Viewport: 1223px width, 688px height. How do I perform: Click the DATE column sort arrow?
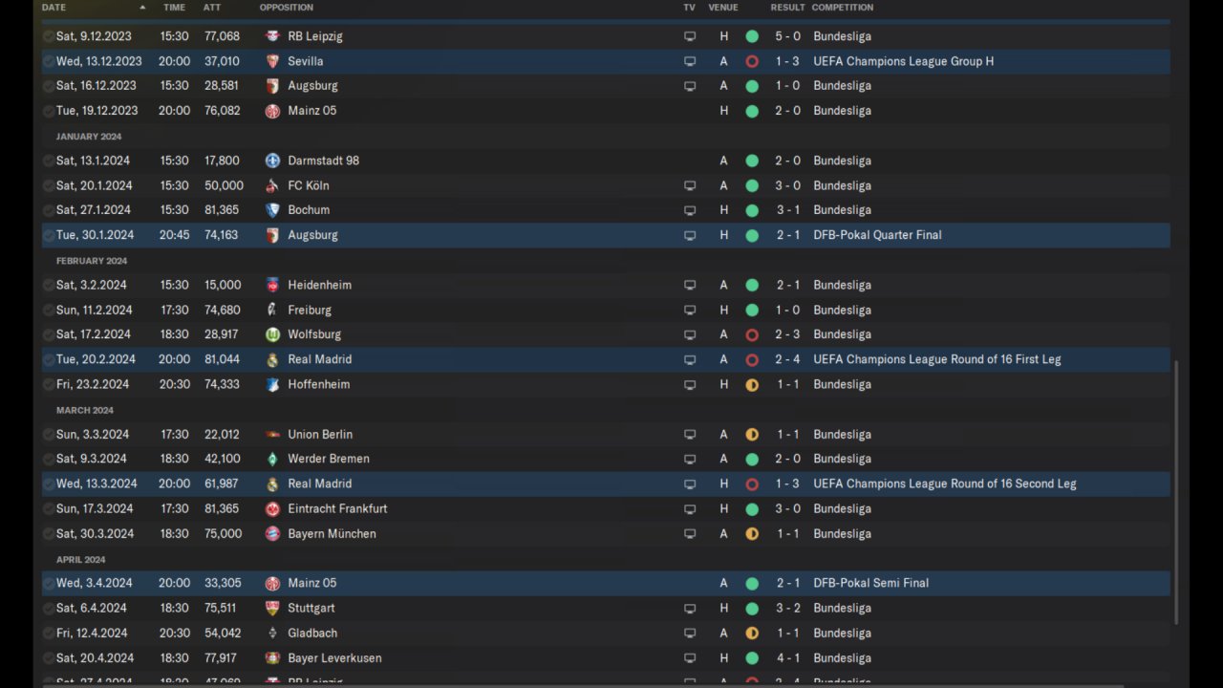(x=143, y=8)
